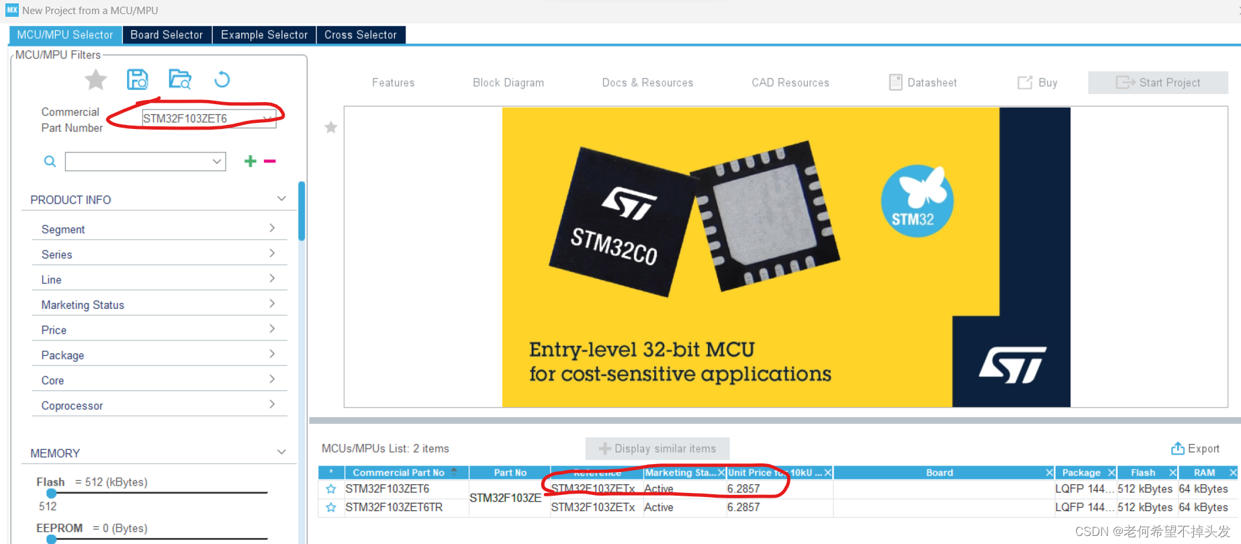1241x544 pixels.
Task: Click the favorites star filter icon
Action: point(96,80)
